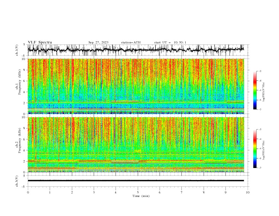Click the ch.2 frequency tick "2"
Image resolution: width=279 pixels, height=216 pixels.
point(25,161)
